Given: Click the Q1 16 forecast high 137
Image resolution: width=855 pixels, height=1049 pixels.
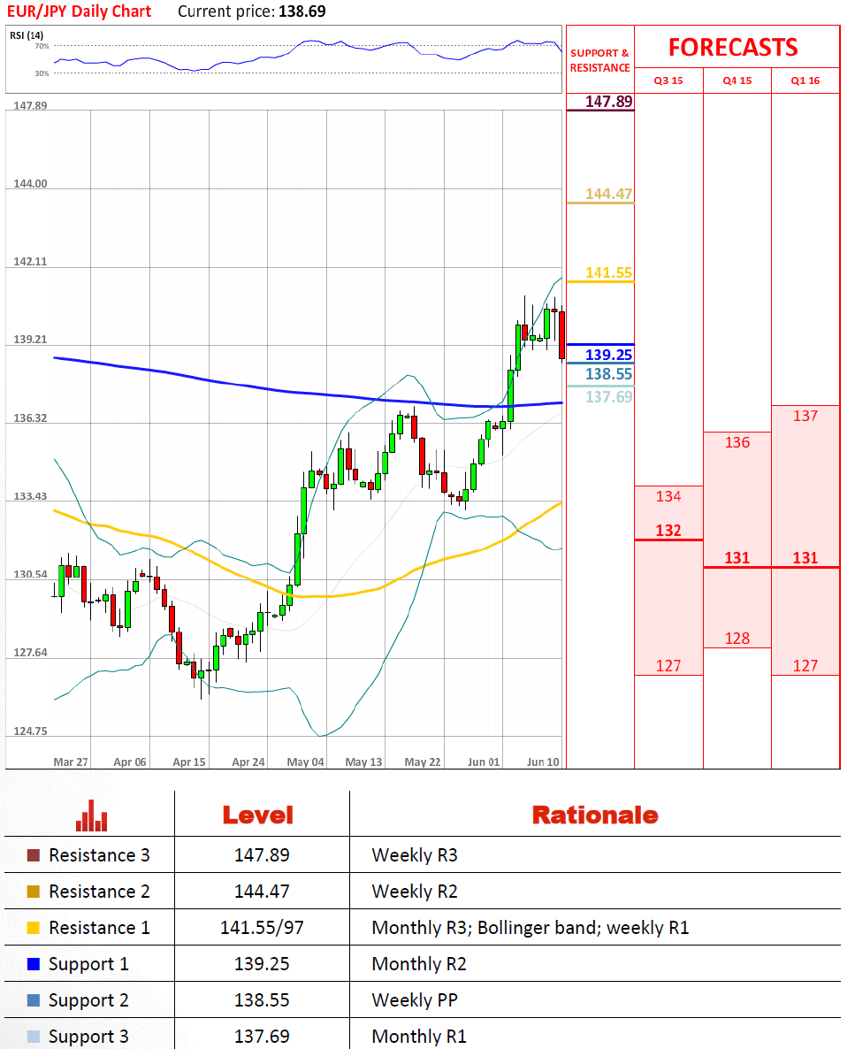Looking at the screenshot, I should coord(805,416).
